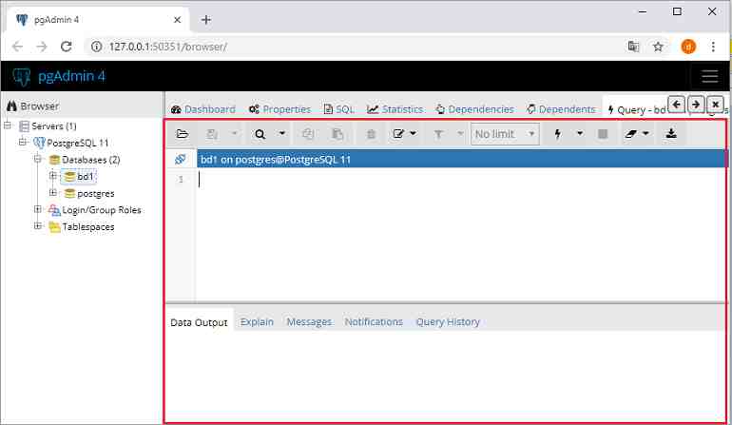Click the Find magnifier icon

coord(260,134)
